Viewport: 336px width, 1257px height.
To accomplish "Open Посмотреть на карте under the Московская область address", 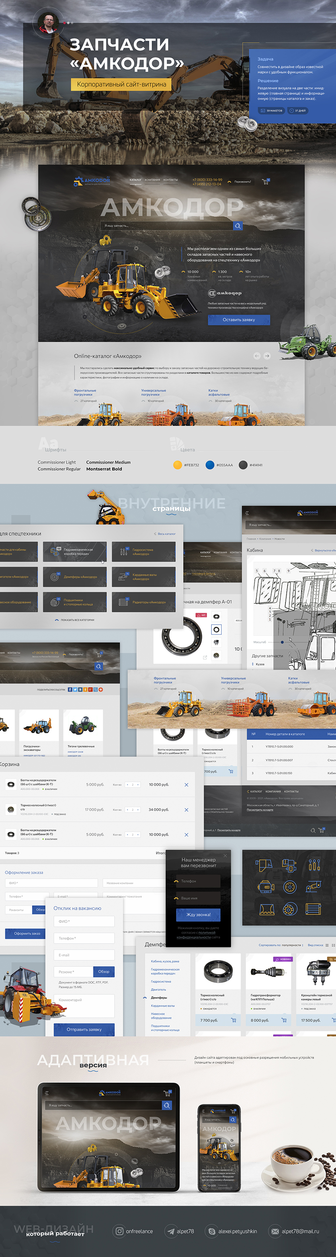I will point(260,810).
